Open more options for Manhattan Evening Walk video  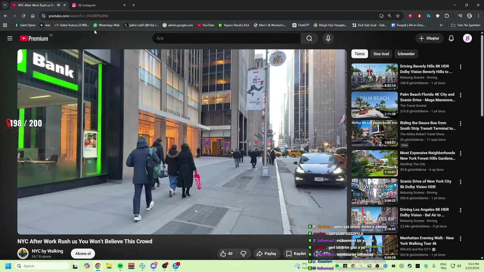tap(460, 239)
